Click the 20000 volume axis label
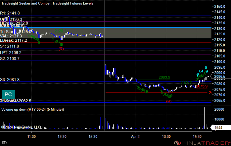Screen dimensions: 231x146 point(219,109)
